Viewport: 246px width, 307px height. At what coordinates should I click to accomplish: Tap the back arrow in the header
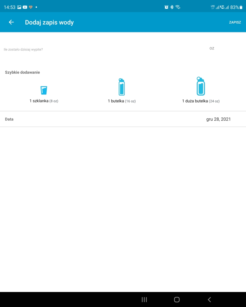pos(11,22)
